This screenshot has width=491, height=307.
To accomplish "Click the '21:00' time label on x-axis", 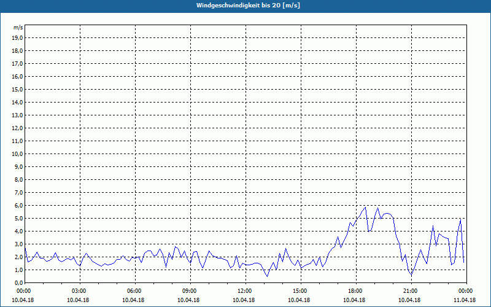I will click(x=411, y=291).
